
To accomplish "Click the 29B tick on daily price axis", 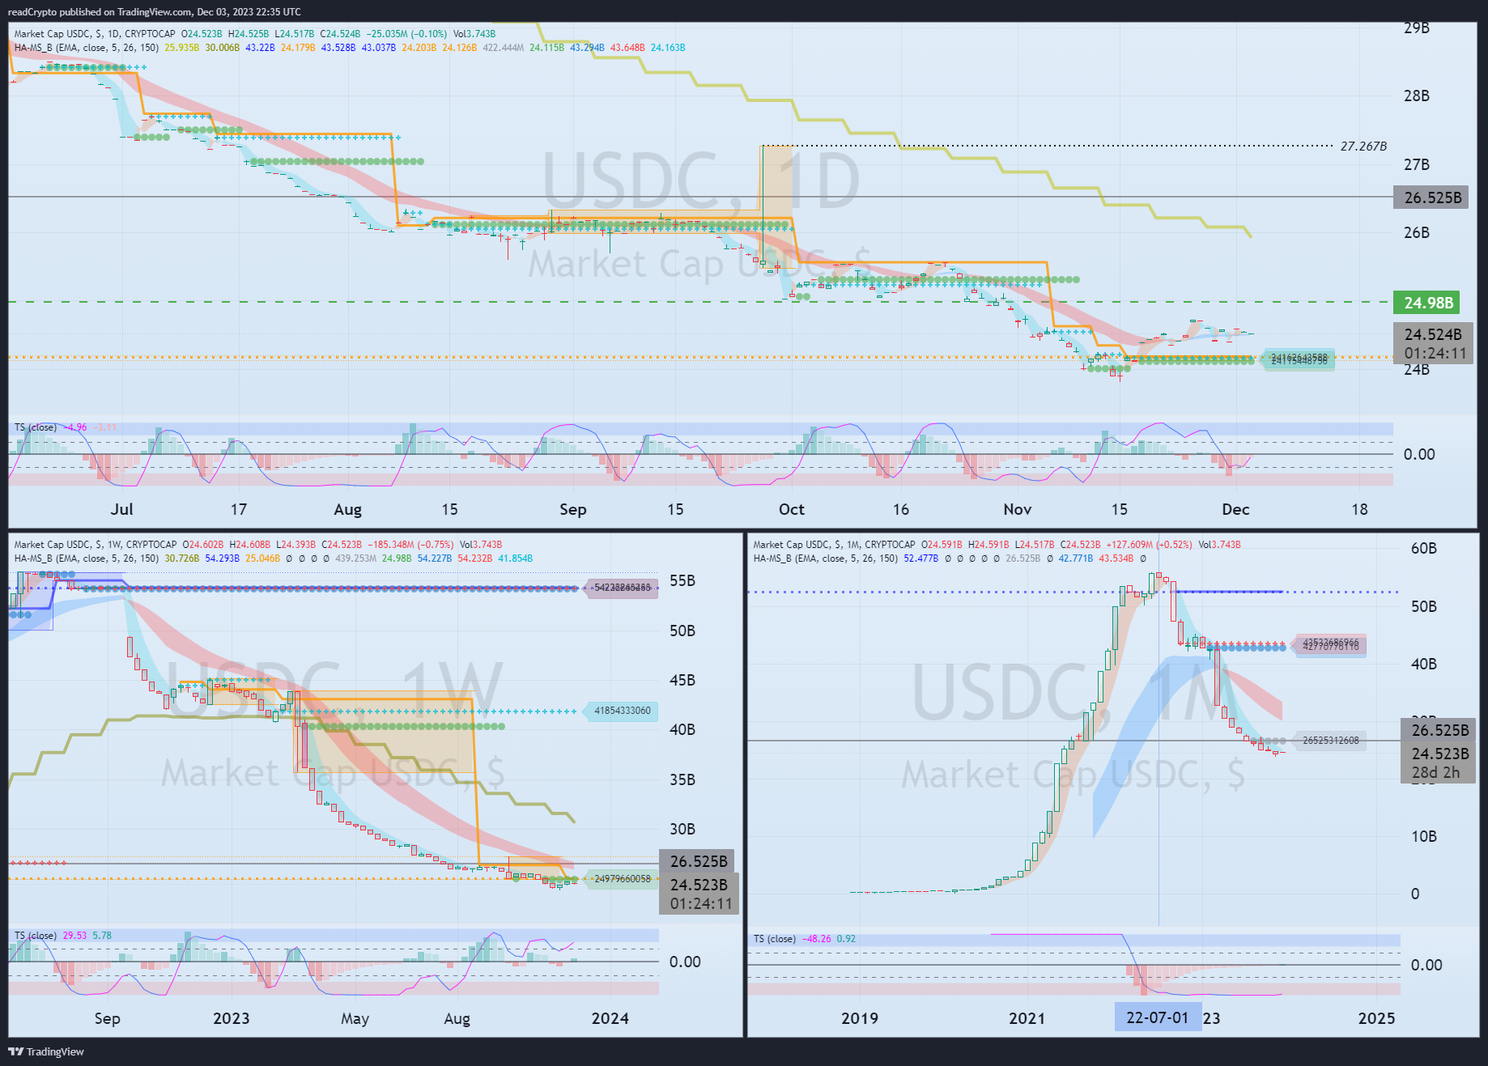I will tap(1417, 28).
